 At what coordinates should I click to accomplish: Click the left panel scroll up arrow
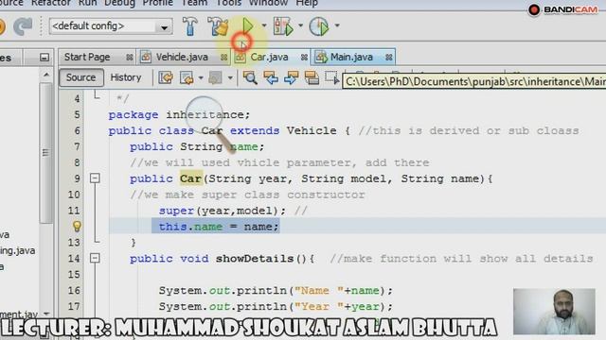point(46,75)
